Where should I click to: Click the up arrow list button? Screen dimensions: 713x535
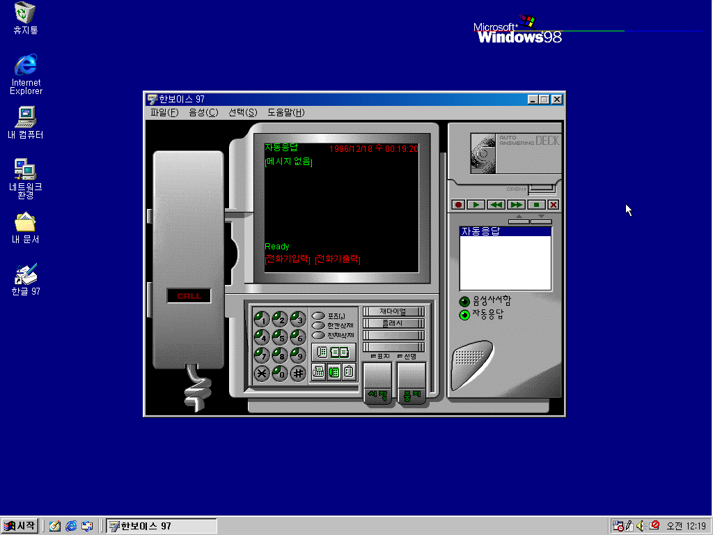pyautogui.click(x=519, y=221)
